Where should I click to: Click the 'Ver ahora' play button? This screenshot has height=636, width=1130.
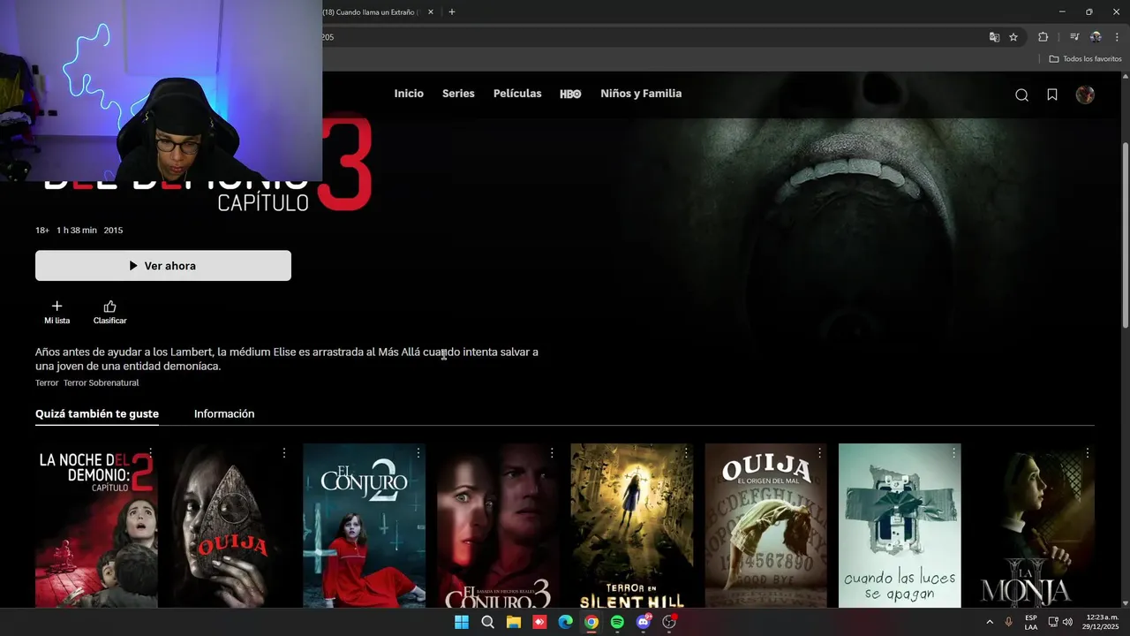pos(163,266)
